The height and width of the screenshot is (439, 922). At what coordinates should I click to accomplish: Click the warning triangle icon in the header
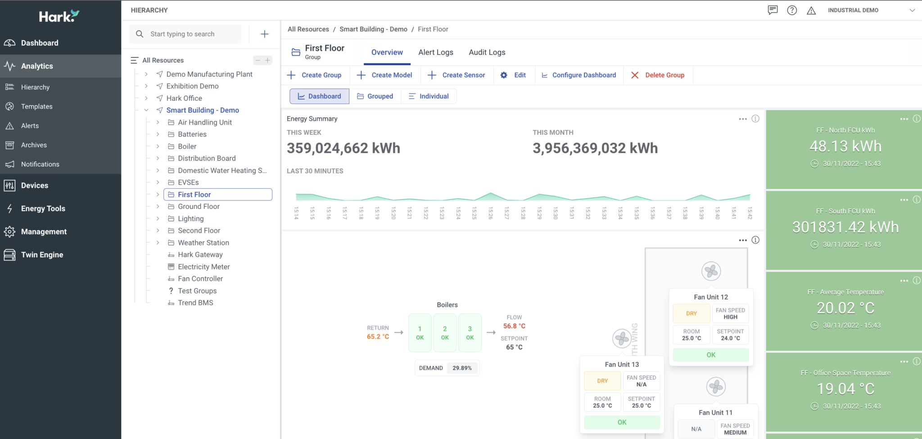point(811,10)
